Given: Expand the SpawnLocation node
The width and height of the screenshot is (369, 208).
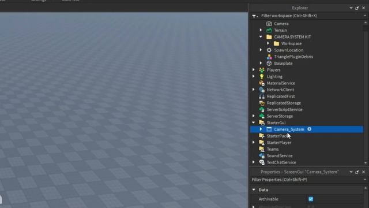Looking at the screenshot, I should tap(261, 50).
